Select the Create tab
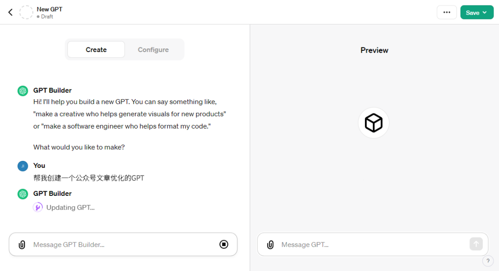Image resolution: width=499 pixels, height=271 pixels. [96, 50]
